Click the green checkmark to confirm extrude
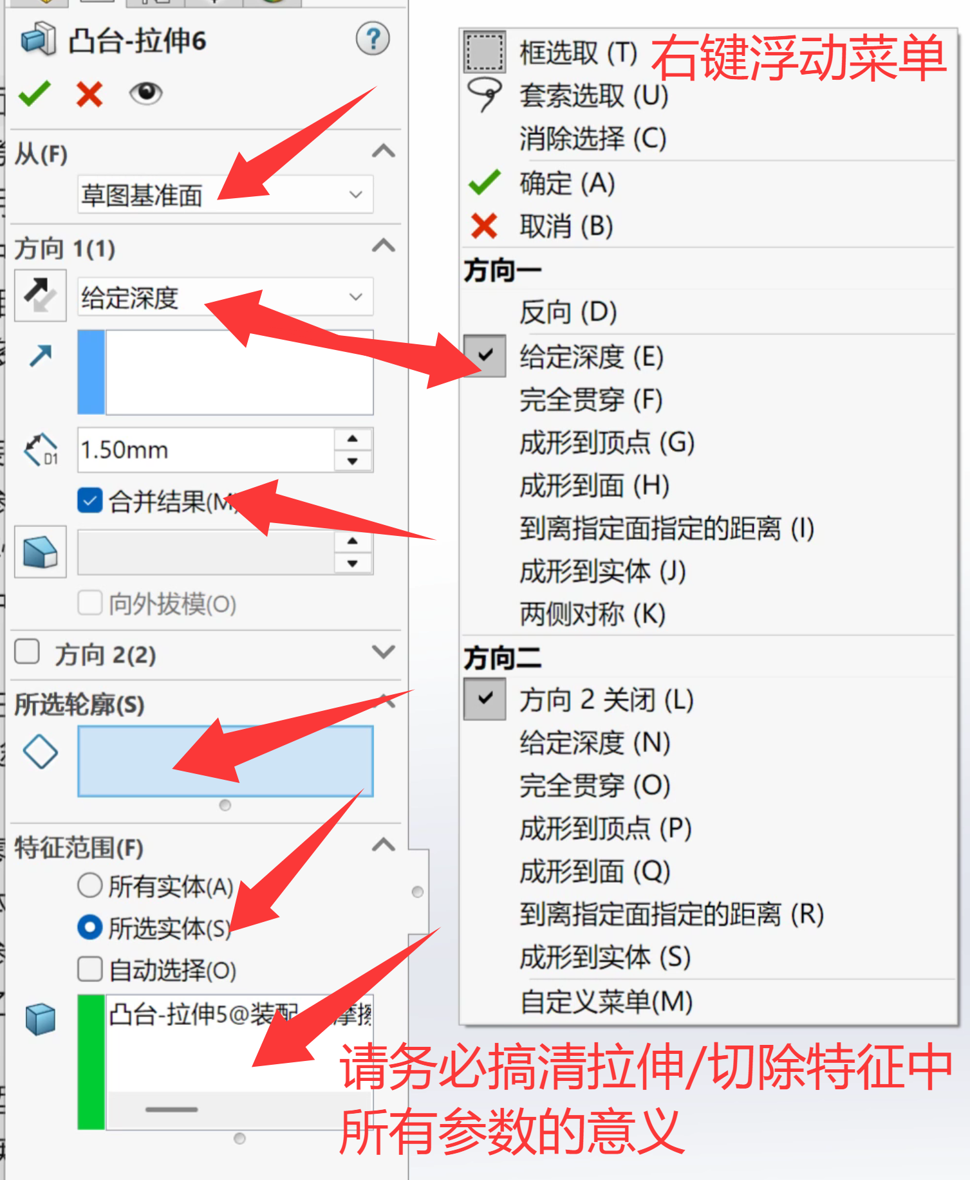The width and height of the screenshot is (970, 1180). tap(35, 94)
